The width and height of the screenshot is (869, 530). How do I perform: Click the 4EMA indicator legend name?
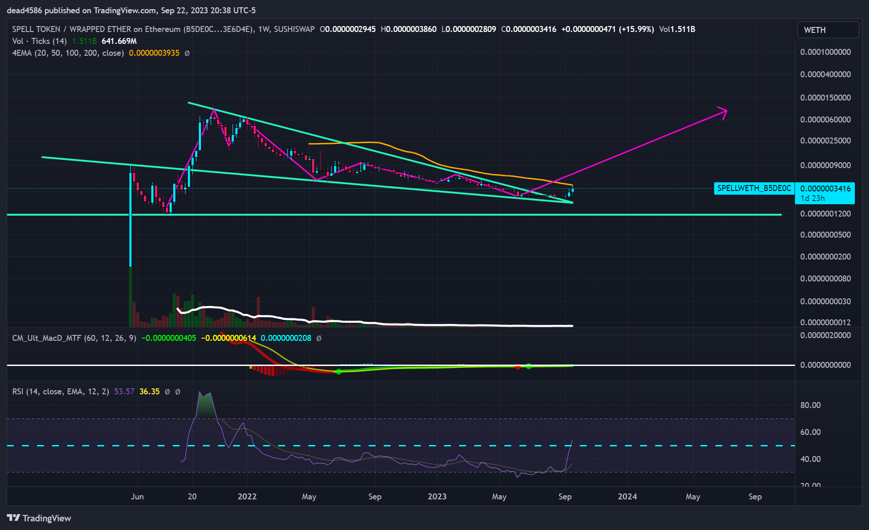tap(68, 53)
